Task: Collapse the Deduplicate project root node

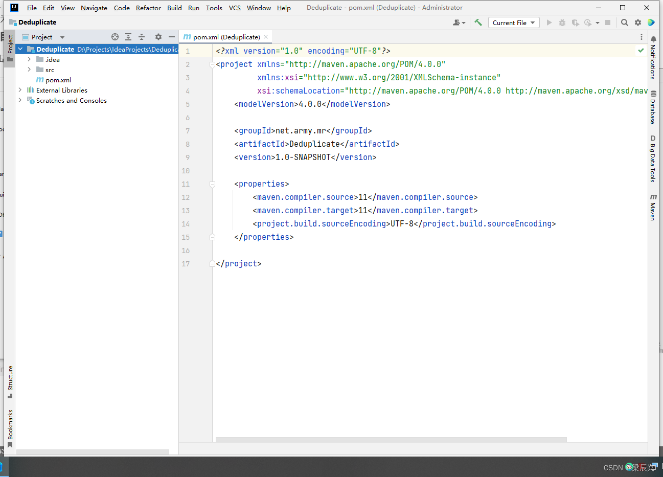Action: pos(20,49)
